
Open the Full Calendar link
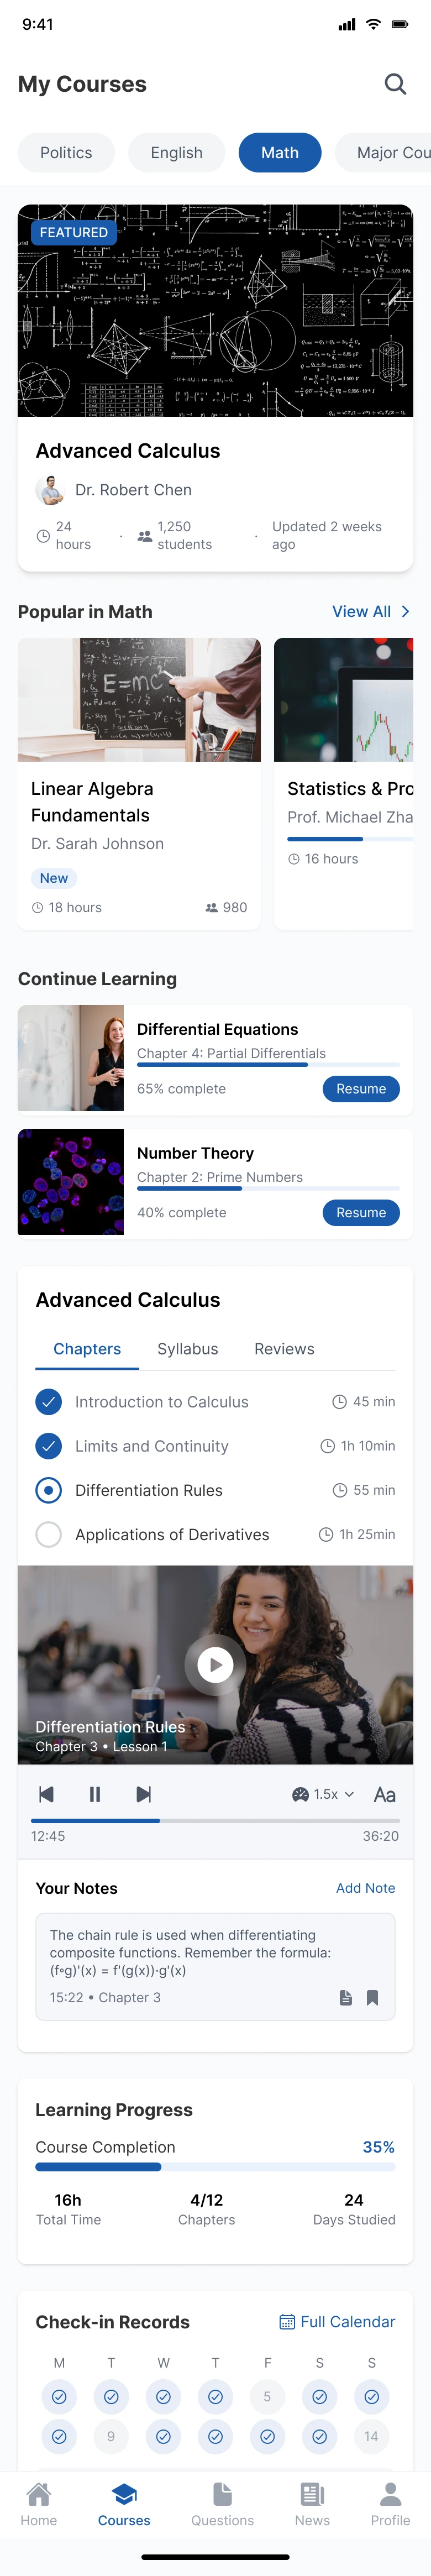tap(337, 2321)
